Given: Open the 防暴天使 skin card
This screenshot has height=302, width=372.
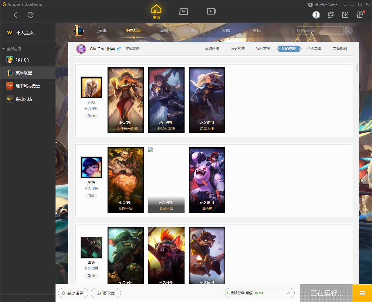Looking at the screenshot, I should [207, 100].
